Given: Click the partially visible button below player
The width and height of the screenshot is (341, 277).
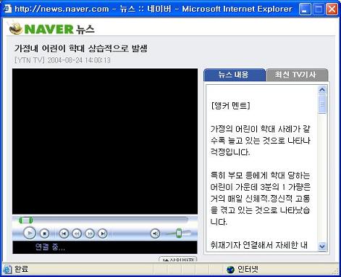Looking at the screenshot, I should coord(178,260).
